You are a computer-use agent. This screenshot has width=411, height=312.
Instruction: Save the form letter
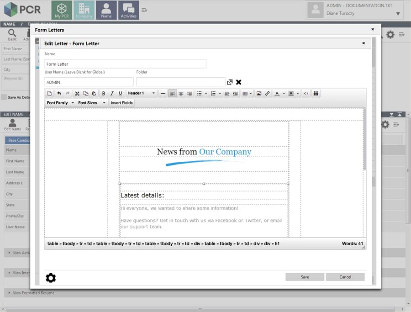coord(305,277)
